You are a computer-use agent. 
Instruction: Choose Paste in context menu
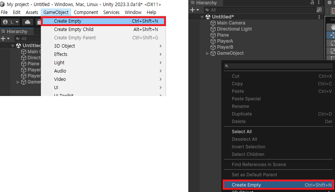coord(278,91)
